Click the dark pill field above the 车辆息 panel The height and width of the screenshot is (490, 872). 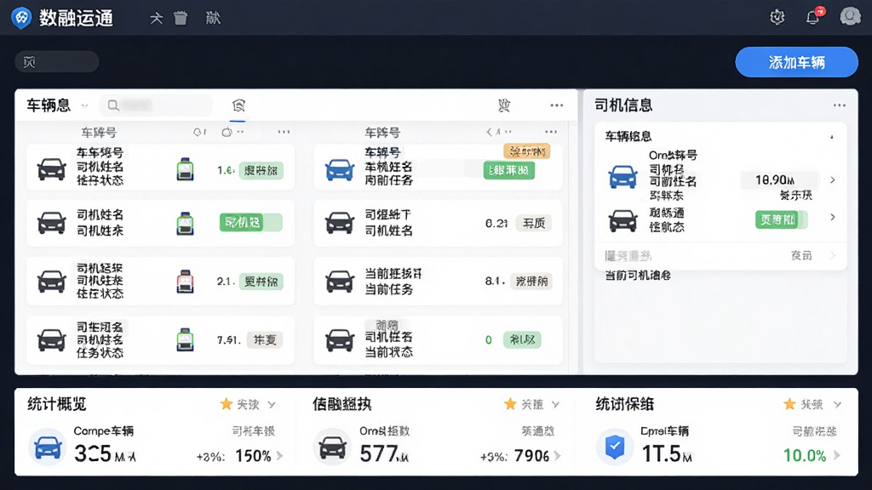click(57, 61)
